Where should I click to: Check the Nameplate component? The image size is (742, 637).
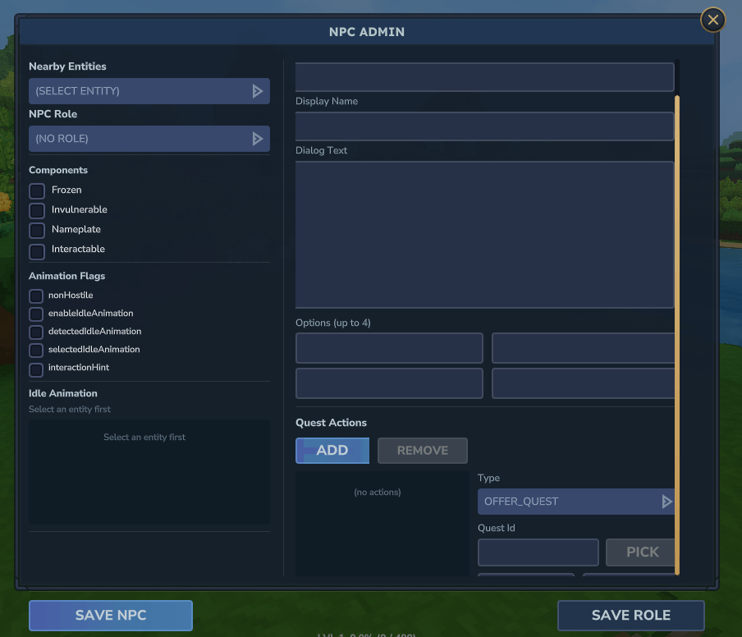pos(37,231)
